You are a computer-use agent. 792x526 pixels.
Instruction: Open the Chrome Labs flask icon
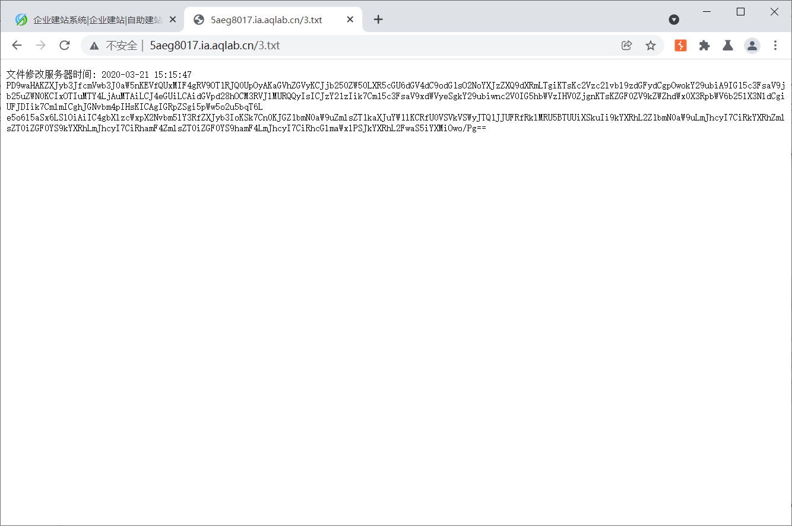[x=728, y=45]
